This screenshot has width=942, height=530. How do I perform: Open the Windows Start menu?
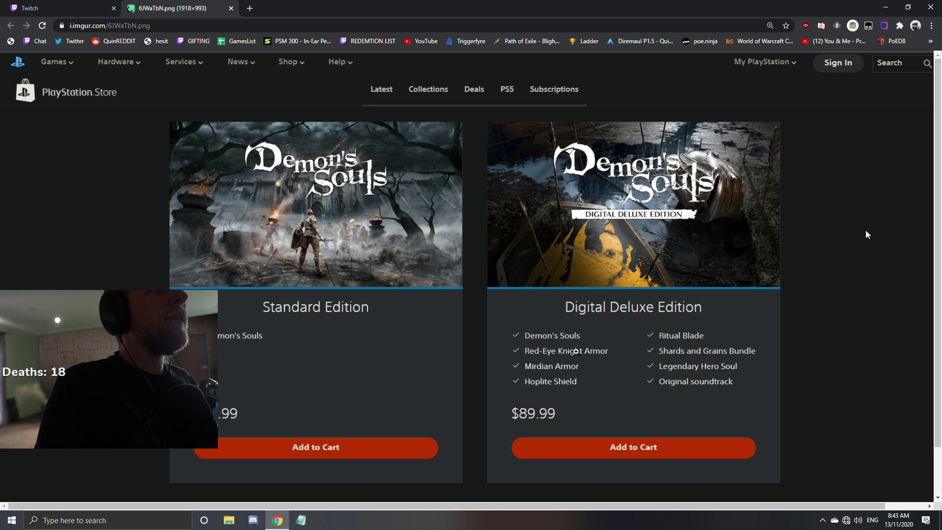coord(12,520)
